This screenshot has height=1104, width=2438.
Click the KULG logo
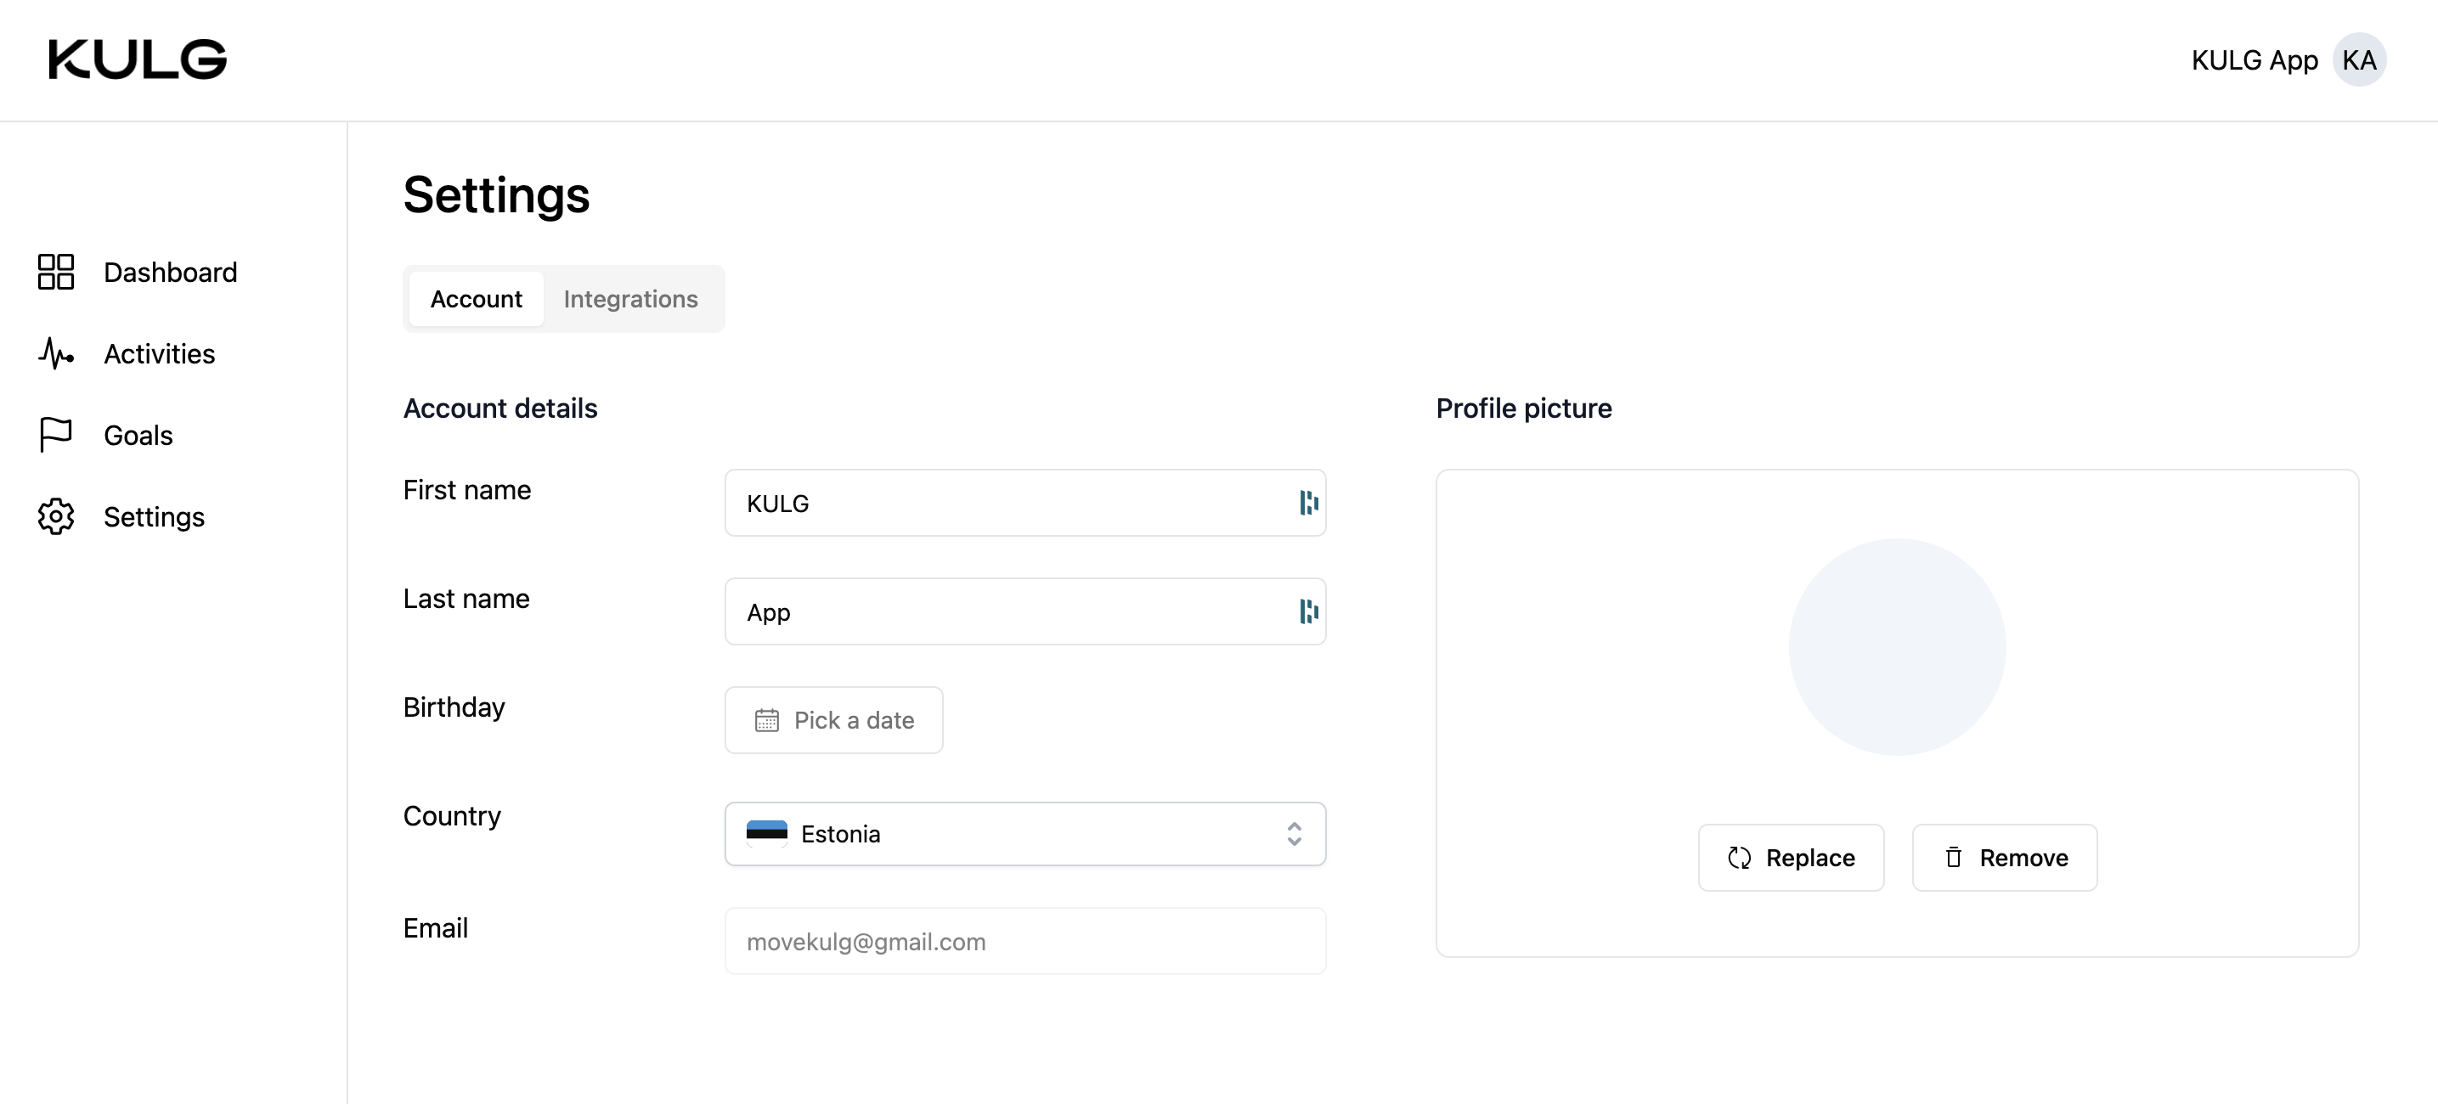(x=138, y=59)
